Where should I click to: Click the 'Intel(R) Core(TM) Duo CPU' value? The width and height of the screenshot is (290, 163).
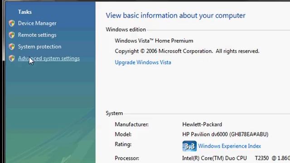tap(214, 158)
